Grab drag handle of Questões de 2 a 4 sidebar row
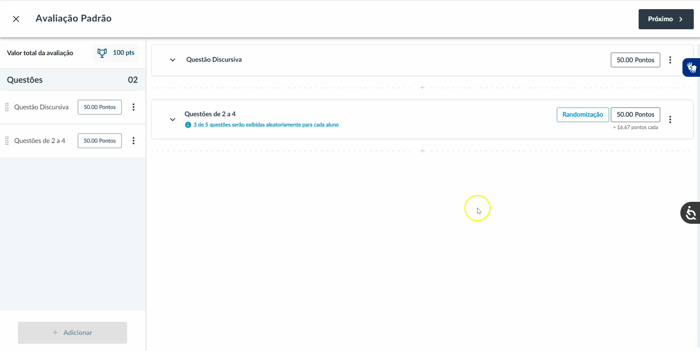 (x=7, y=141)
